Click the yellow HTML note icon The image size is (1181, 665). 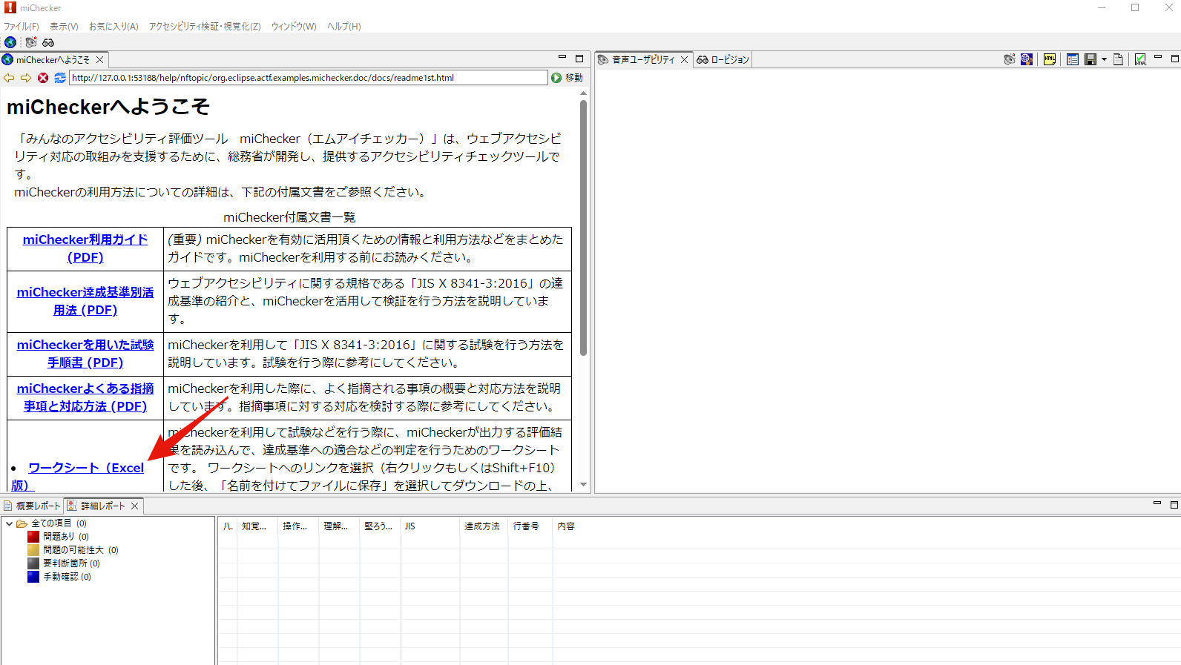pos(1050,59)
